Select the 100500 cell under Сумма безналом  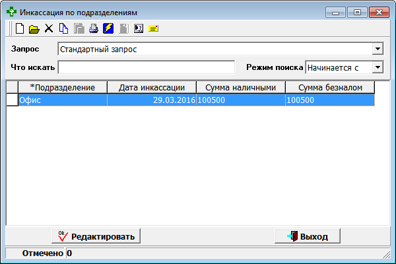pos(330,100)
